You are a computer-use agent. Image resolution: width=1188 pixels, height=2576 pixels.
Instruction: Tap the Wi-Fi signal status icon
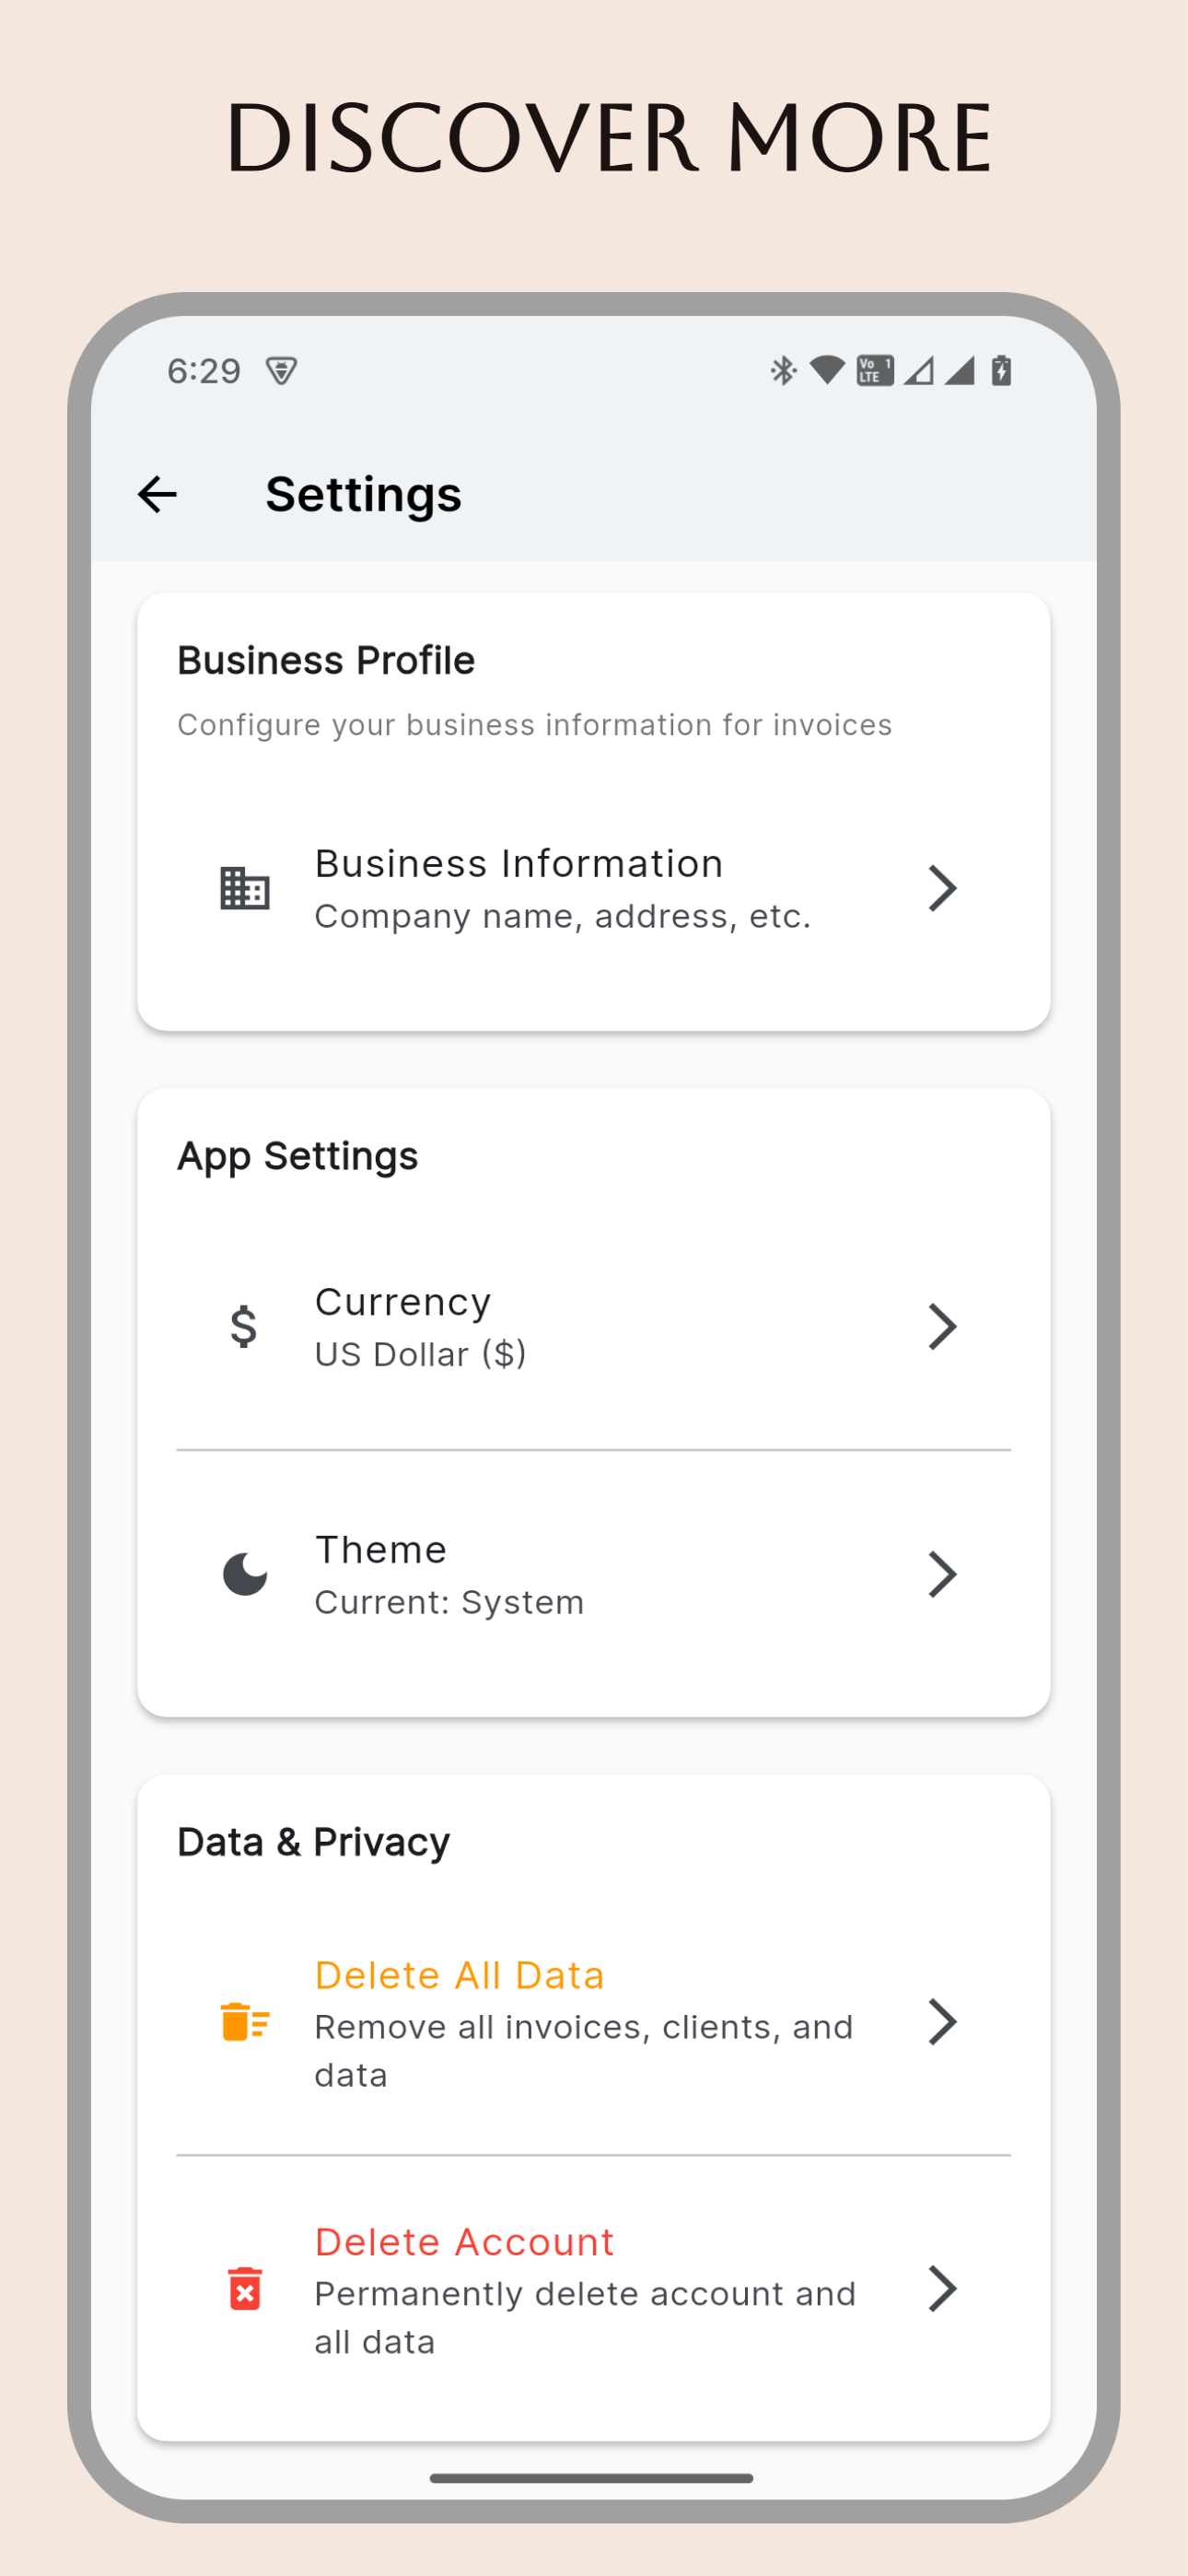(x=827, y=371)
